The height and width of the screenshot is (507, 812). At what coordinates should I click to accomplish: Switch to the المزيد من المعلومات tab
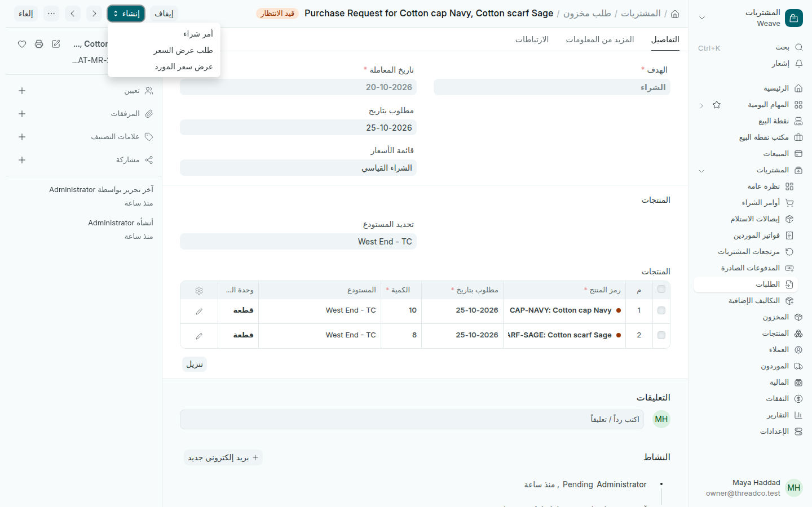point(600,39)
